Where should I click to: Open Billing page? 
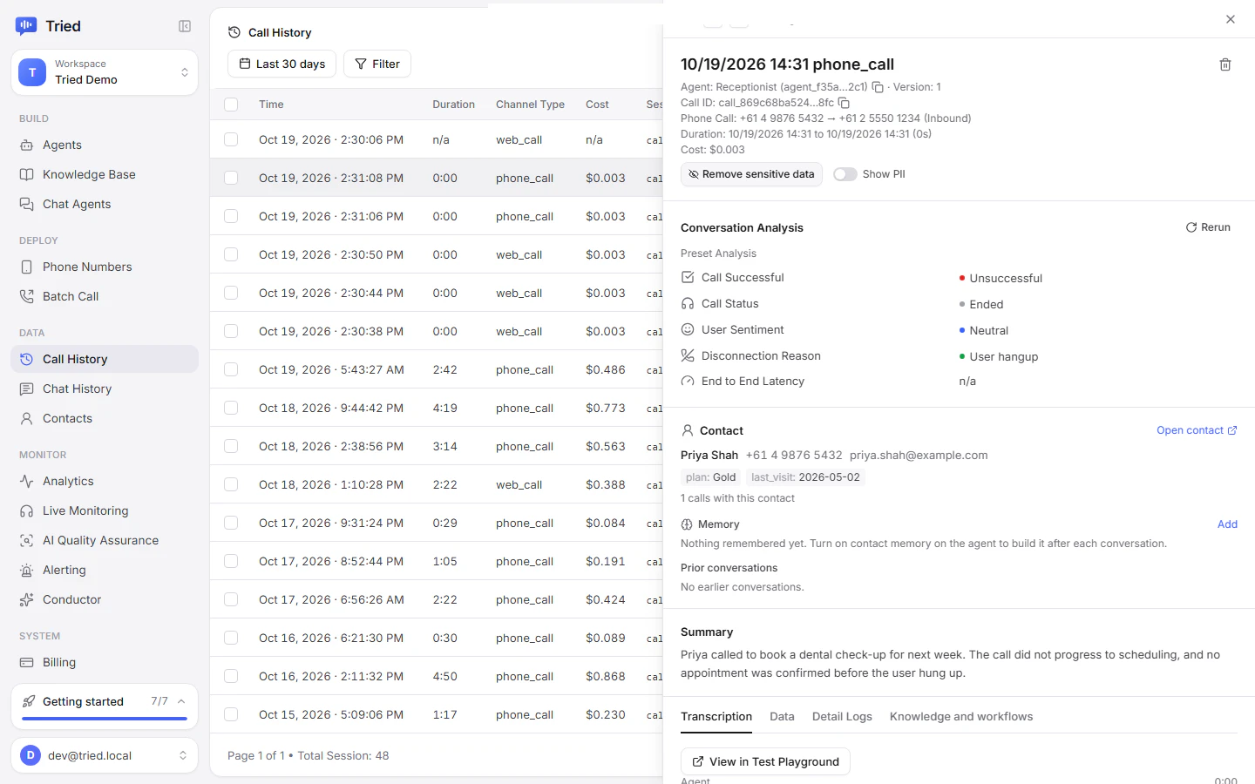click(105, 662)
